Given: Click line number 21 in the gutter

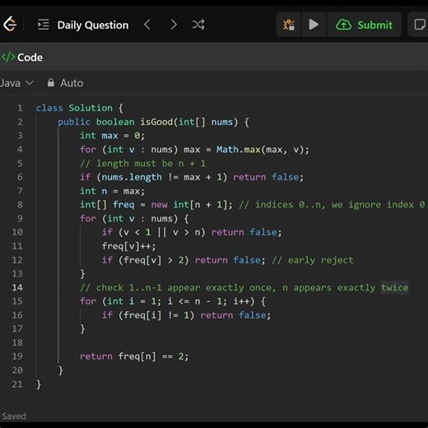Looking at the screenshot, I should pos(17,384).
